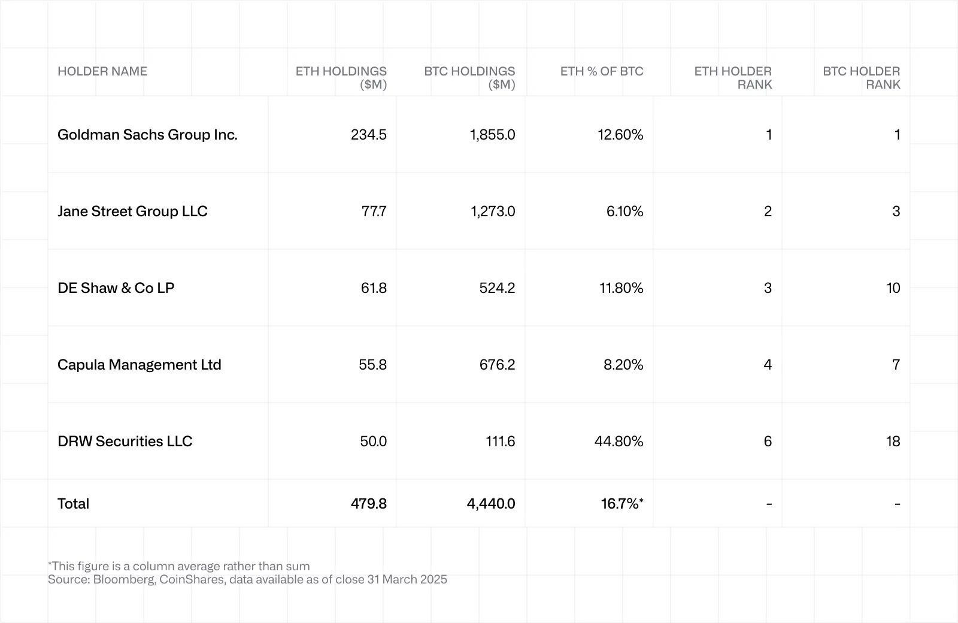
Task: Click the HOLDER NAME column header
Action: (x=102, y=71)
